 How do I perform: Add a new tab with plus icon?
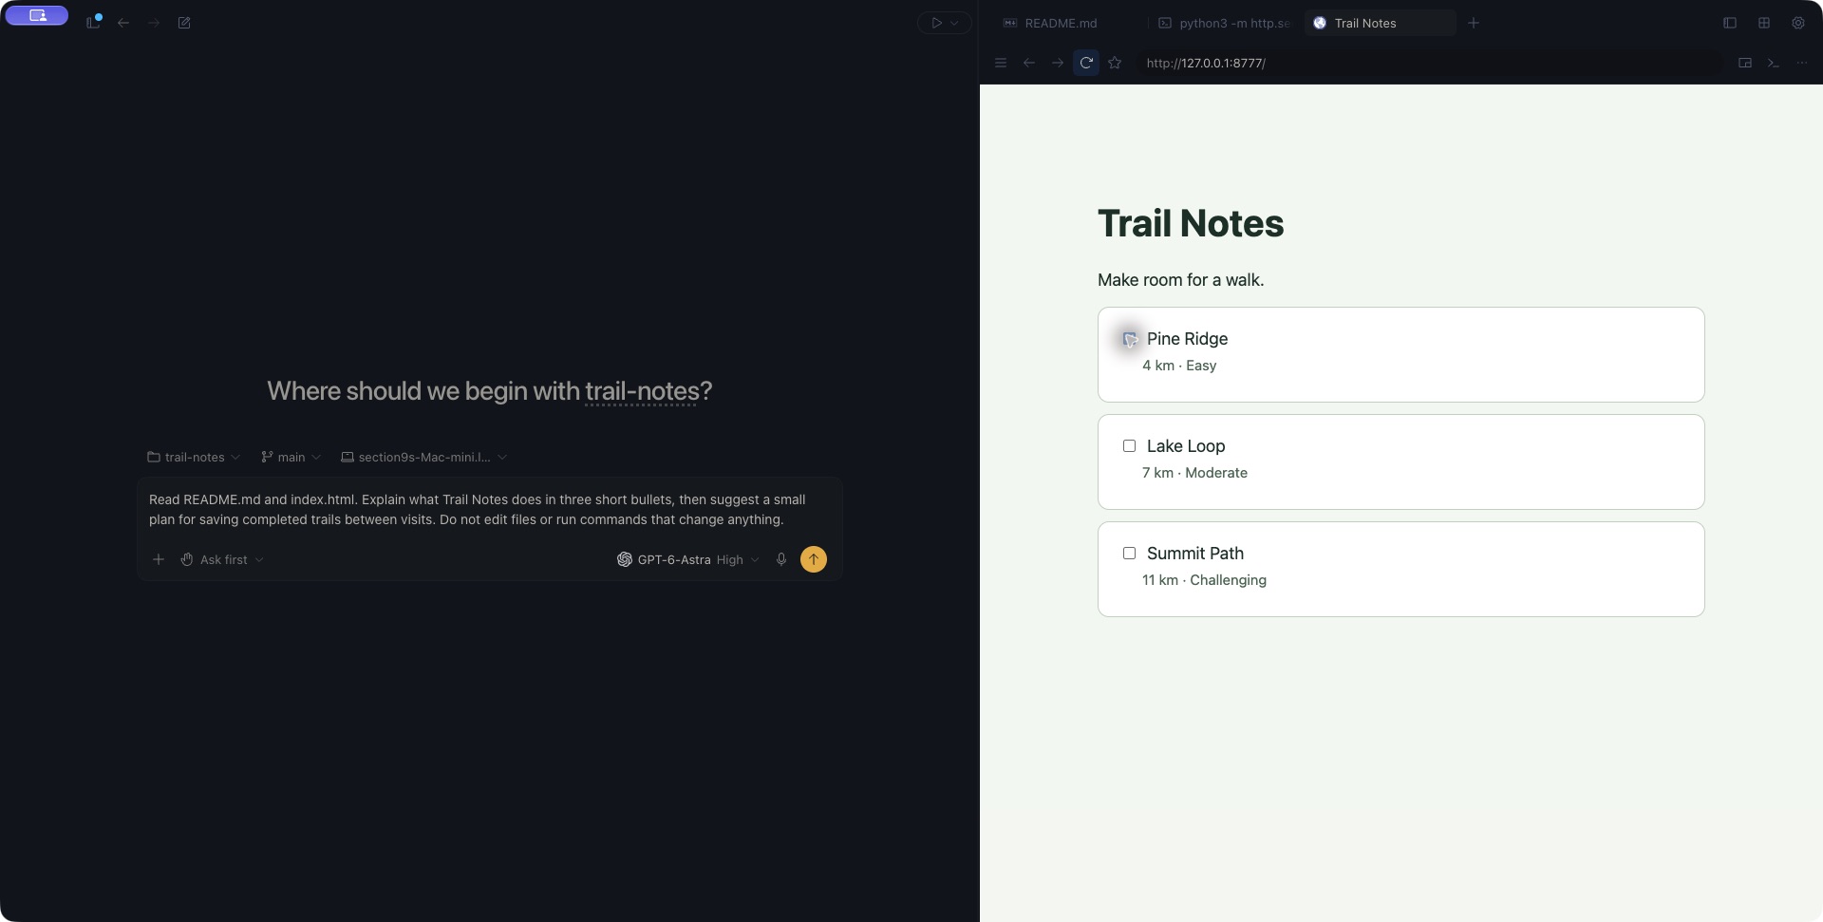point(1474,23)
